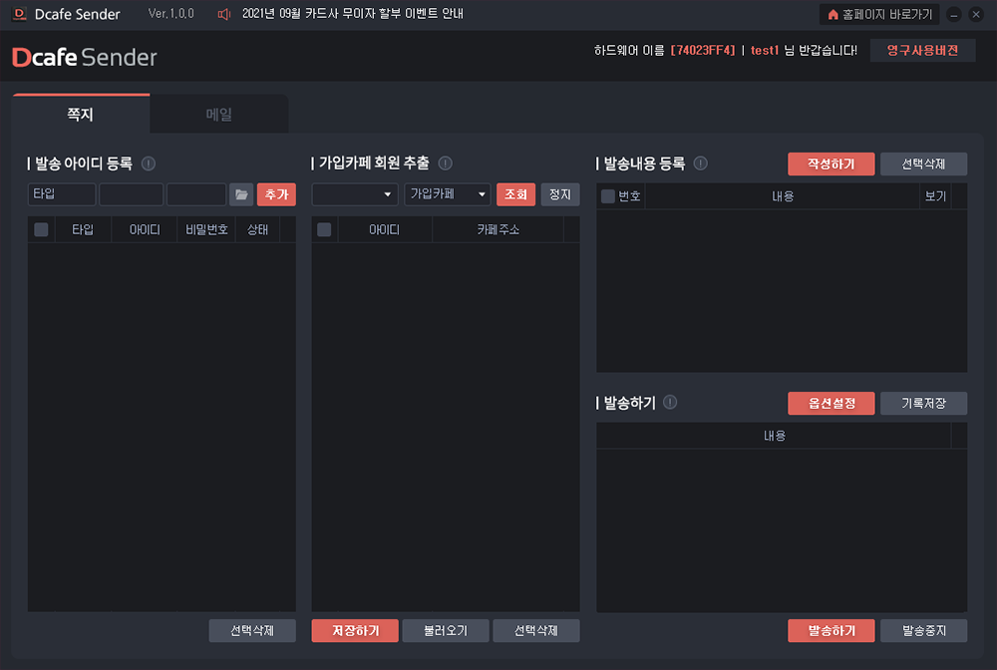The width and height of the screenshot is (997, 670).
Task: Click the large Dcafe Sender header logo
Action: click(x=85, y=57)
